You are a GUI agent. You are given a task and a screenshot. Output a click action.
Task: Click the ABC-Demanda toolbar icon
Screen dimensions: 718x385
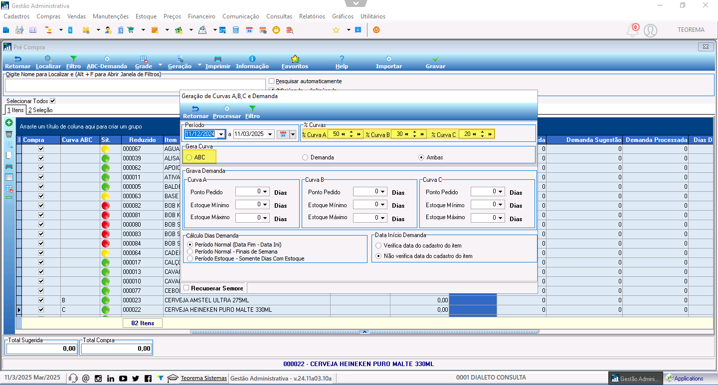(107, 59)
